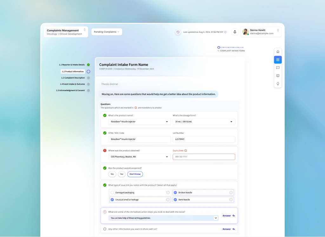Image resolution: width=325 pixels, height=237 pixels.
Task: Click info icon beside Broken Needle
Action: (x=231, y=193)
